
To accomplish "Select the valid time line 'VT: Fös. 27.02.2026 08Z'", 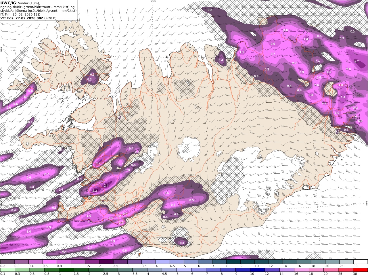I will (x=22, y=18).
